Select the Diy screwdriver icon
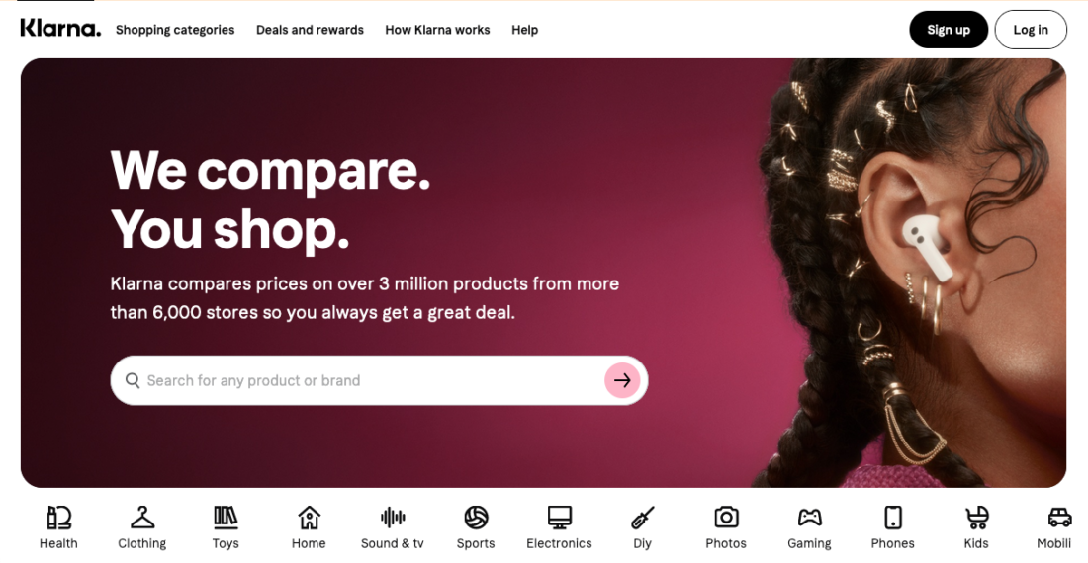Viewport: 1088px width, 563px height. tap(643, 518)
